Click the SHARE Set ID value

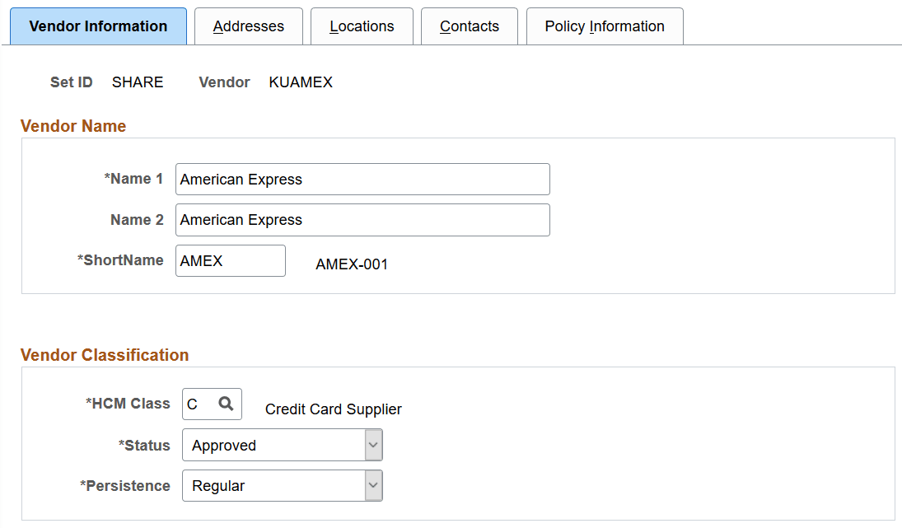pos(137,82)
